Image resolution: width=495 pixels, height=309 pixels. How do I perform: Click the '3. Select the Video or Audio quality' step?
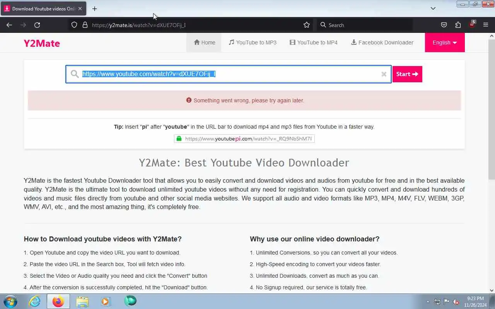(x=116, y=276)
